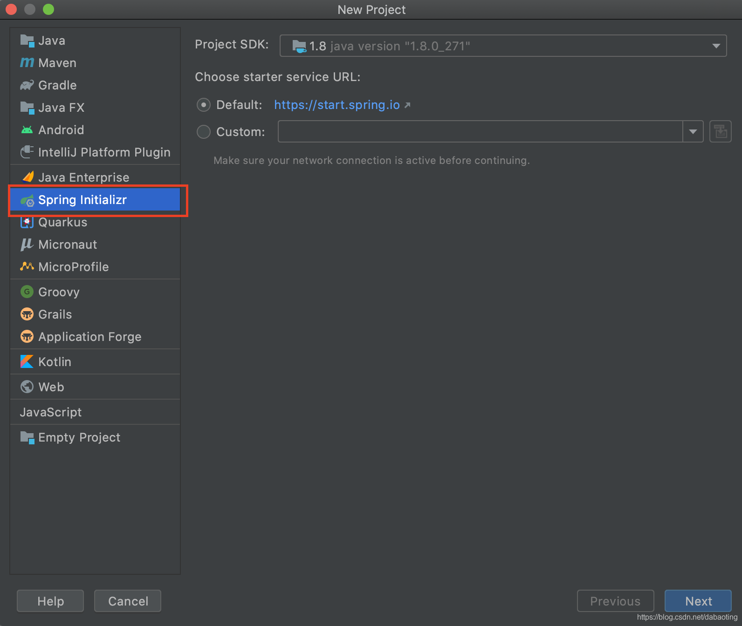Click the Java Enterprise icon
742x626 pixels.
[28, 177]
